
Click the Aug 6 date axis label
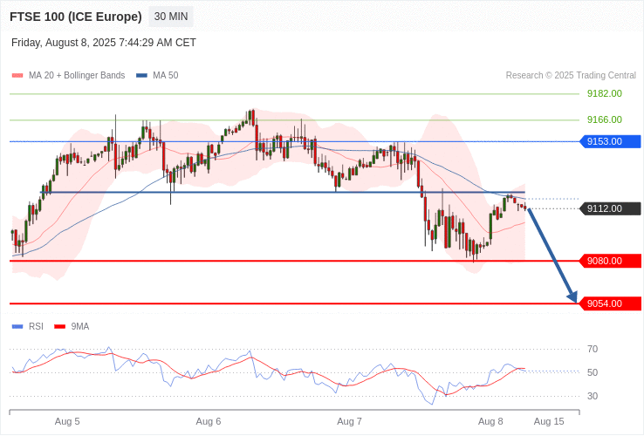pos(209,422)
